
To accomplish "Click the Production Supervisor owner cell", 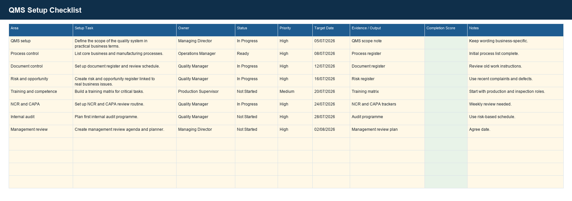I will 206,93.
